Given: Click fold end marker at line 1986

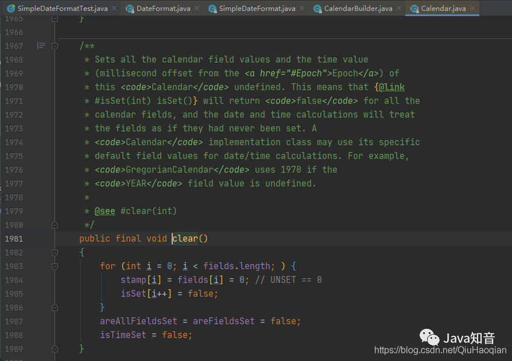Looking at the screenshot, I should pos(55,308).
